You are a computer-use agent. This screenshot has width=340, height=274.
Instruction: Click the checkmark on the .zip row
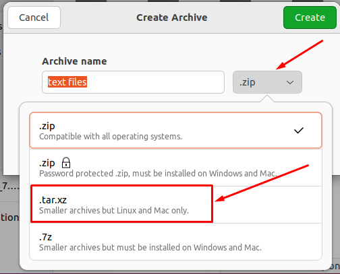point(299,131)
